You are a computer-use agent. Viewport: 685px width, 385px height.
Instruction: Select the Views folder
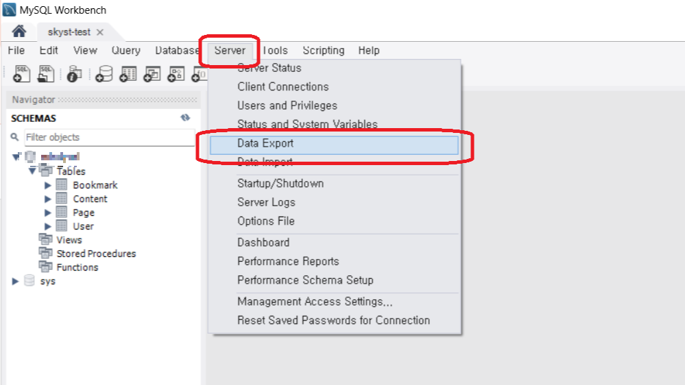[x=69, y=240]
